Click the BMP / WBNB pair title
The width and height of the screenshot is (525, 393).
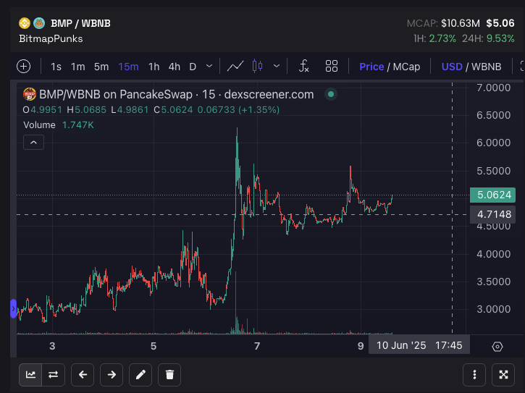(80, 23)
